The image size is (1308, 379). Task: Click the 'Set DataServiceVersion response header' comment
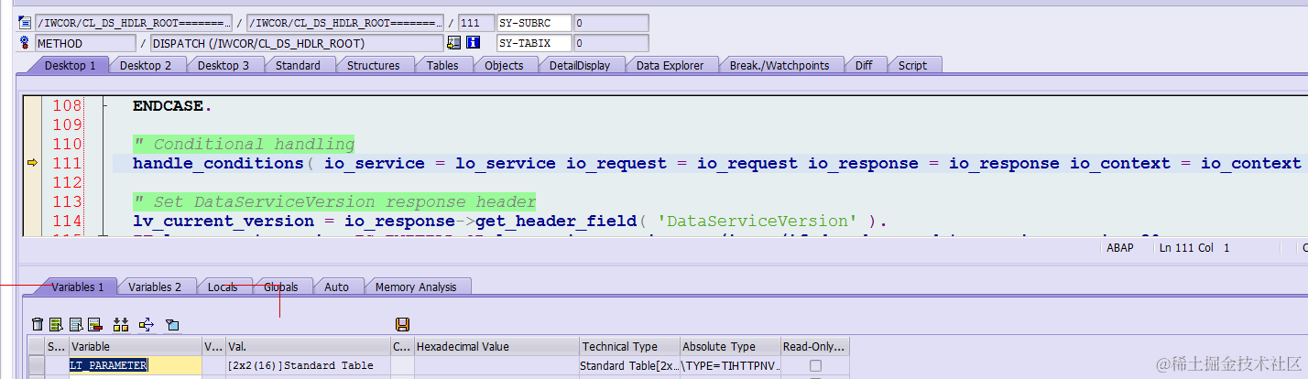pyautogui.click(x=334, y=201)
